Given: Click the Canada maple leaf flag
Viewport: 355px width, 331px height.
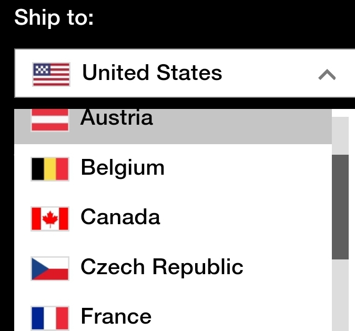Looking at the screenshot, I should click(x=50, y=218).
